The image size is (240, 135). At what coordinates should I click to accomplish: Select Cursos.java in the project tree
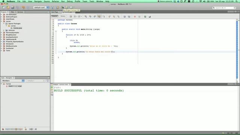(18, 28)
